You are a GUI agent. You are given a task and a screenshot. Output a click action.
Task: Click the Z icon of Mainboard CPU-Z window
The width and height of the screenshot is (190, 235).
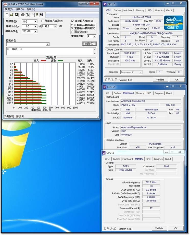click(x=105, y=87)
